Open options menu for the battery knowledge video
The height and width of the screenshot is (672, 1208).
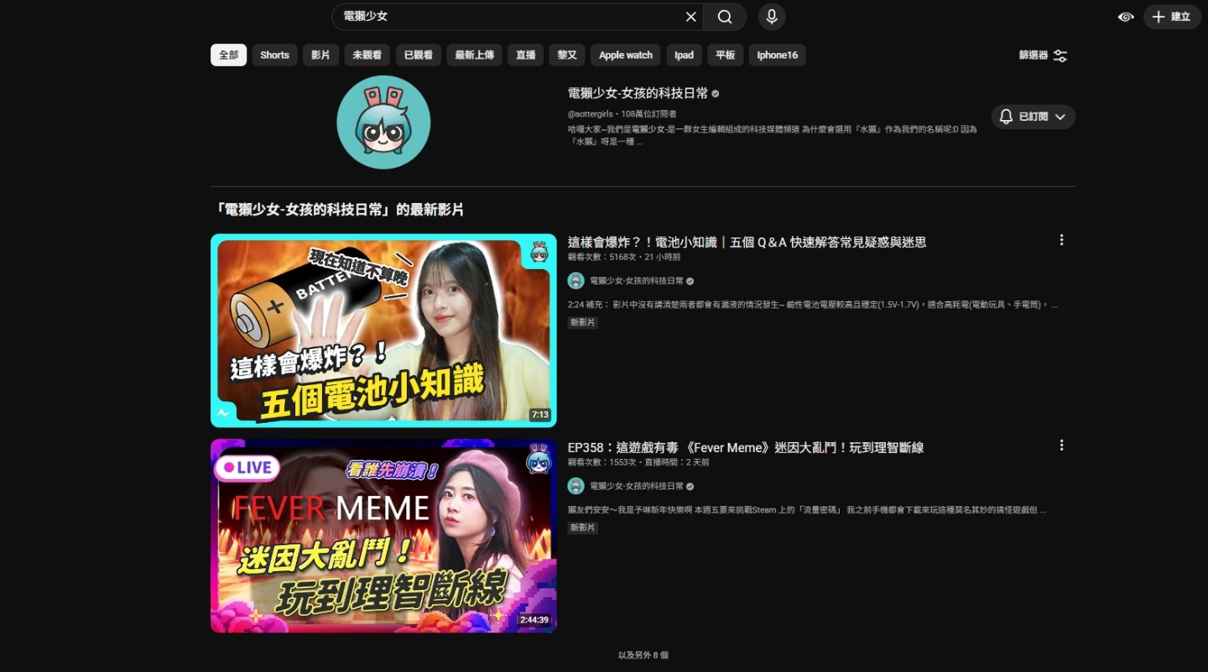click(1061, 240)
